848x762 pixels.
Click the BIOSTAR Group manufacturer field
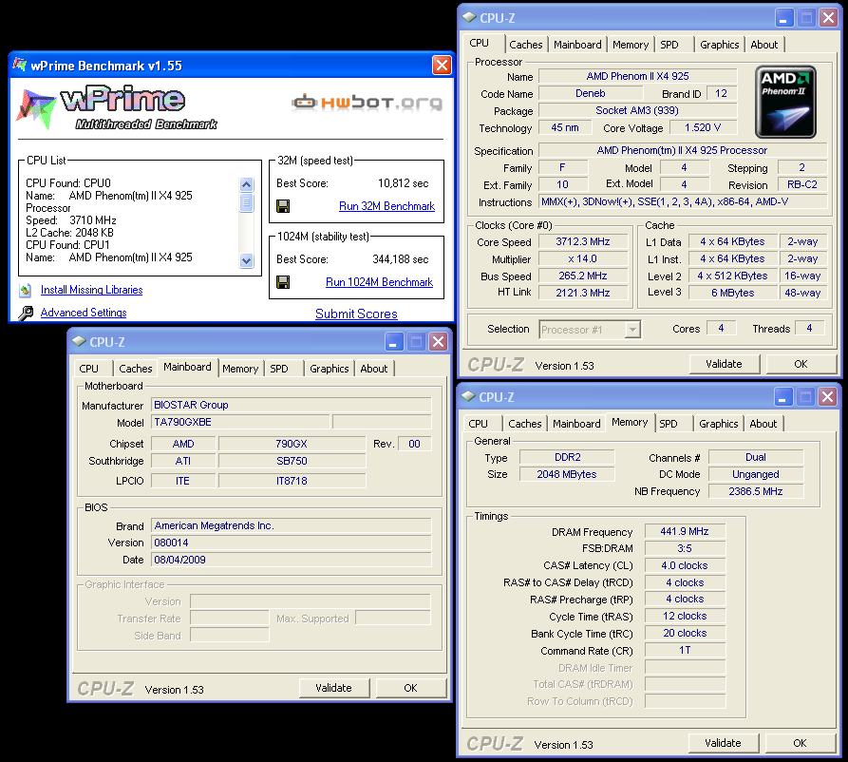pos(291,405)
